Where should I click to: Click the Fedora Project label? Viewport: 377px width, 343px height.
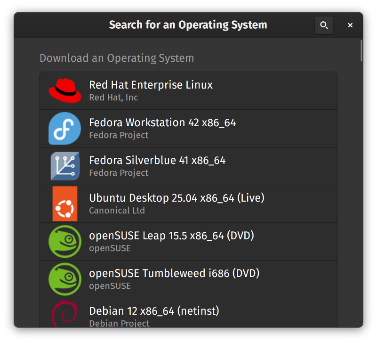118,135
